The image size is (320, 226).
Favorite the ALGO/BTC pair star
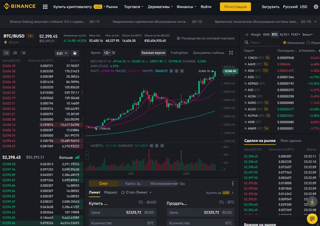click(x=246, y=109)
